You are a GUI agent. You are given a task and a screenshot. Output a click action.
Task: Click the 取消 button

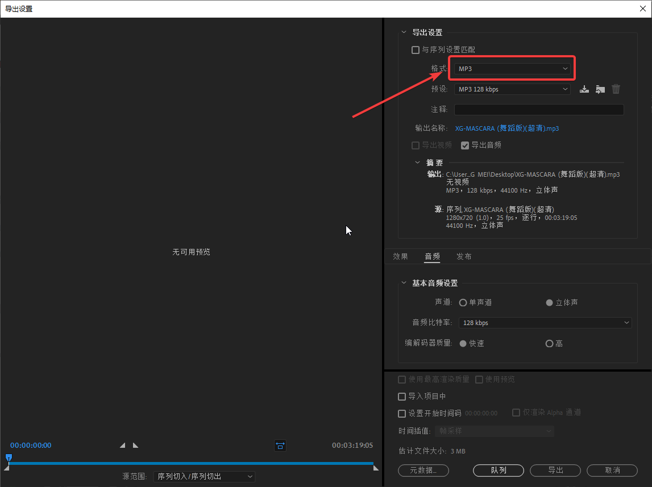coord(612,470)
